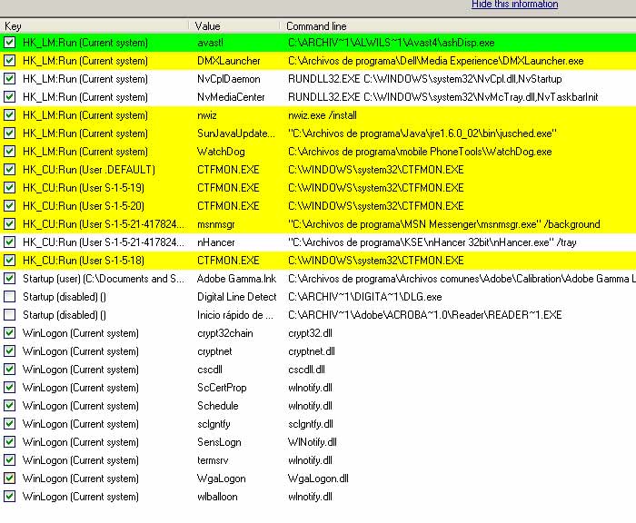Uncheck the avast! startup entry
Screen dimensions: 636x523
click(9, 43)
